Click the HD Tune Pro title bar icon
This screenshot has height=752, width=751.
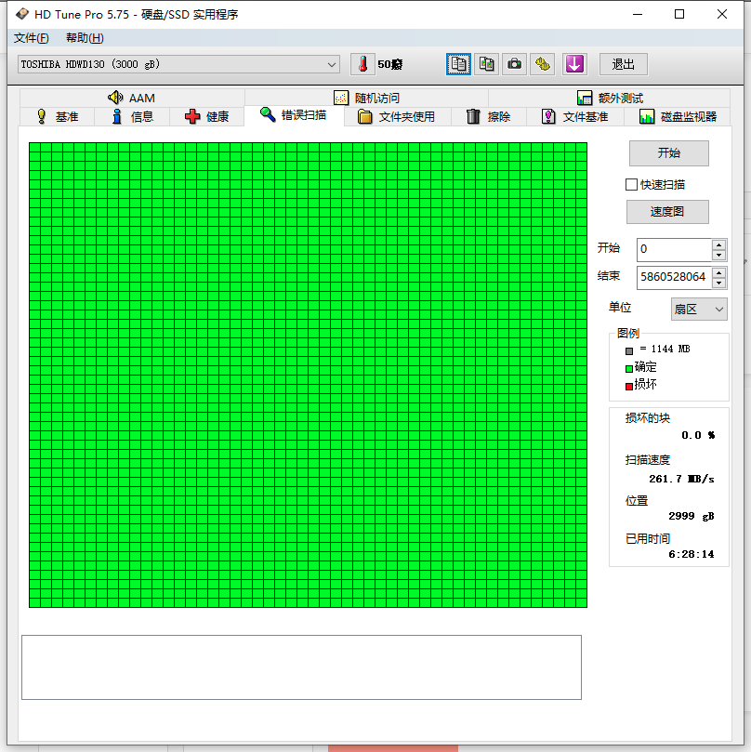click(21, 14)
